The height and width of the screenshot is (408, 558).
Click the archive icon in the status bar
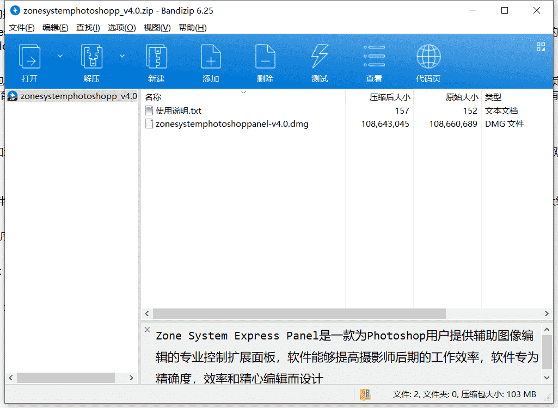pyautogui.click(x=365, y=394)
